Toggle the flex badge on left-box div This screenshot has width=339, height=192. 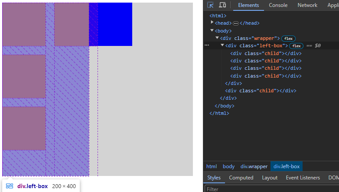(297, 46)
